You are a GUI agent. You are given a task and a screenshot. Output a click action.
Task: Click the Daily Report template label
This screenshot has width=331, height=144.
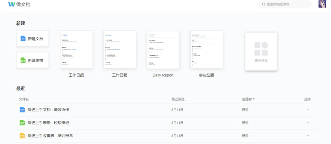point(163,75)
